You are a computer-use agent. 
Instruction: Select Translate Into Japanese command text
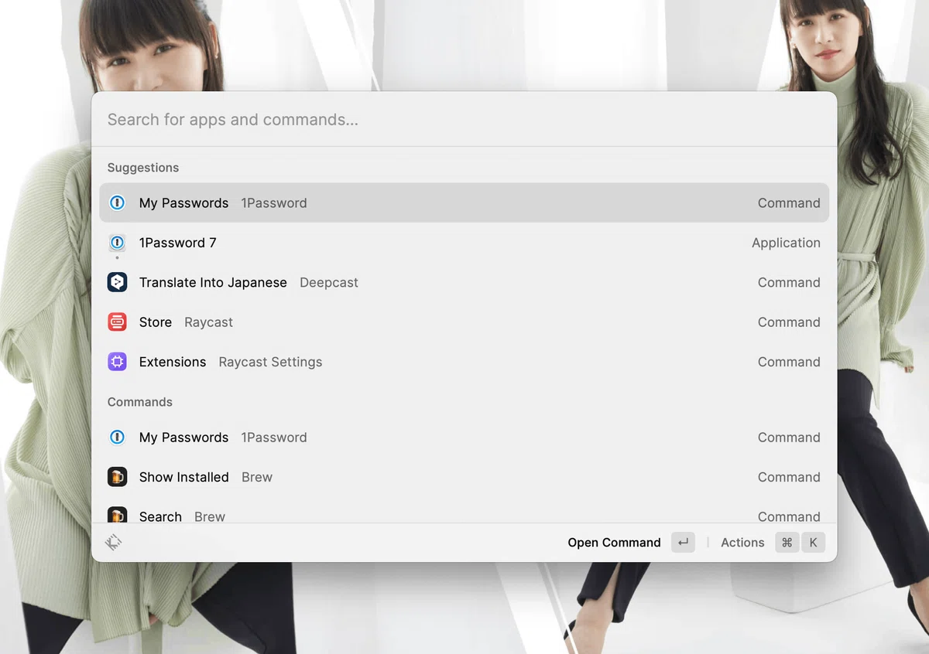point(213,283)
